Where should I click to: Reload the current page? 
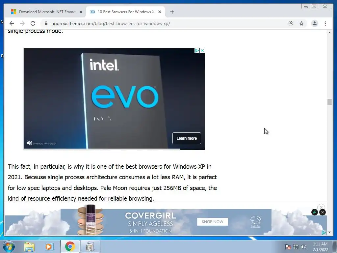33,23
